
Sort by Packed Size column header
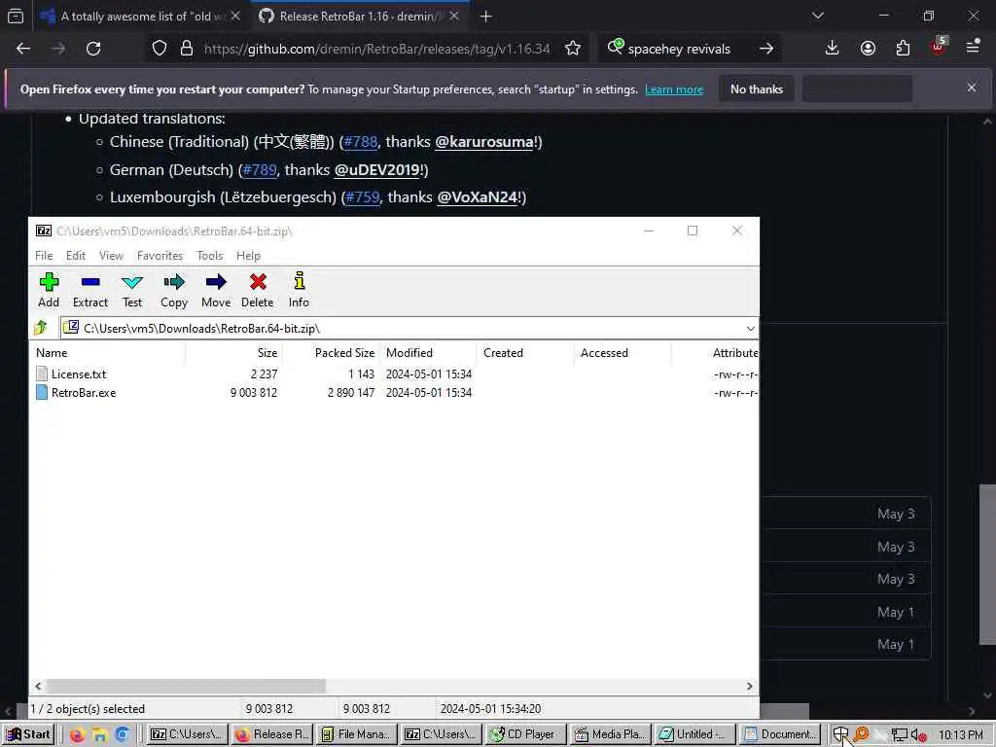coord(331,352)
